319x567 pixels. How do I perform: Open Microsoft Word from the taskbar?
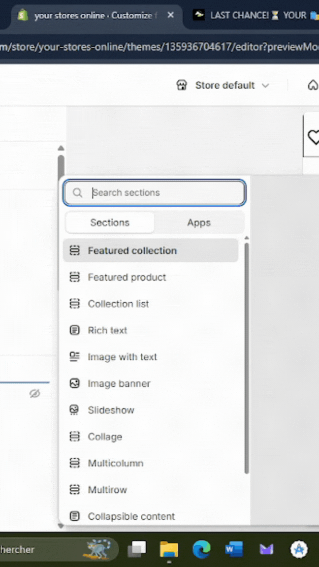(x=234, y=549)
